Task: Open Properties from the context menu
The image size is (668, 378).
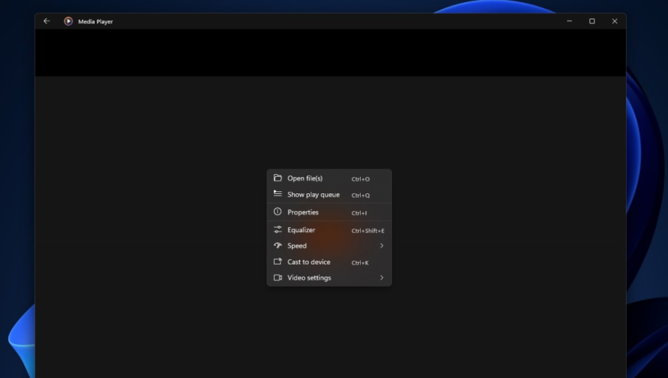Action: tap(329, 212)
